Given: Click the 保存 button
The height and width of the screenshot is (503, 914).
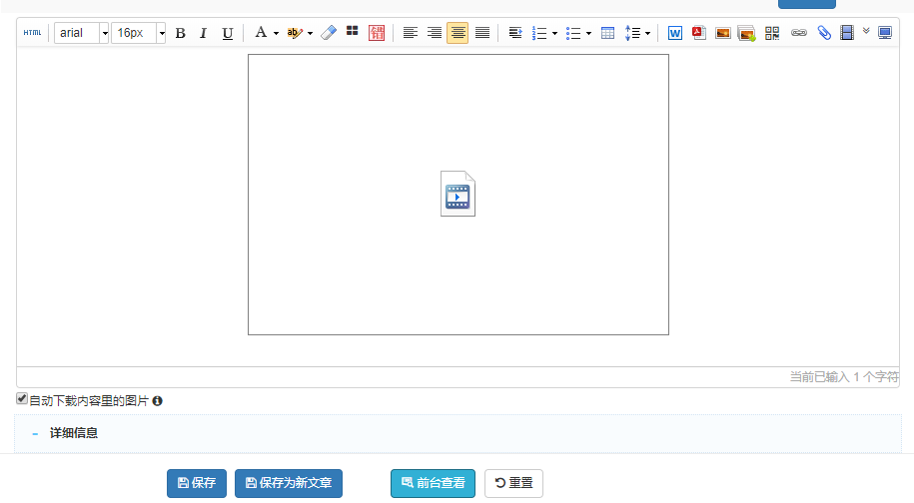Looking at the screenshot, I should coord(197,483).
